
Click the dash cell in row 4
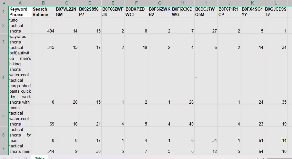(206, 77)
